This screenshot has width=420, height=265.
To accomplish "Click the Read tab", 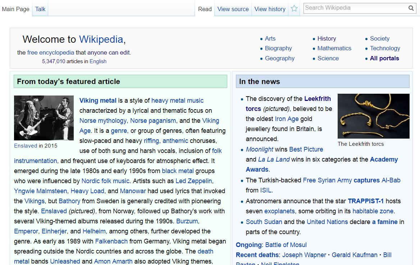I will coord(205,9).
